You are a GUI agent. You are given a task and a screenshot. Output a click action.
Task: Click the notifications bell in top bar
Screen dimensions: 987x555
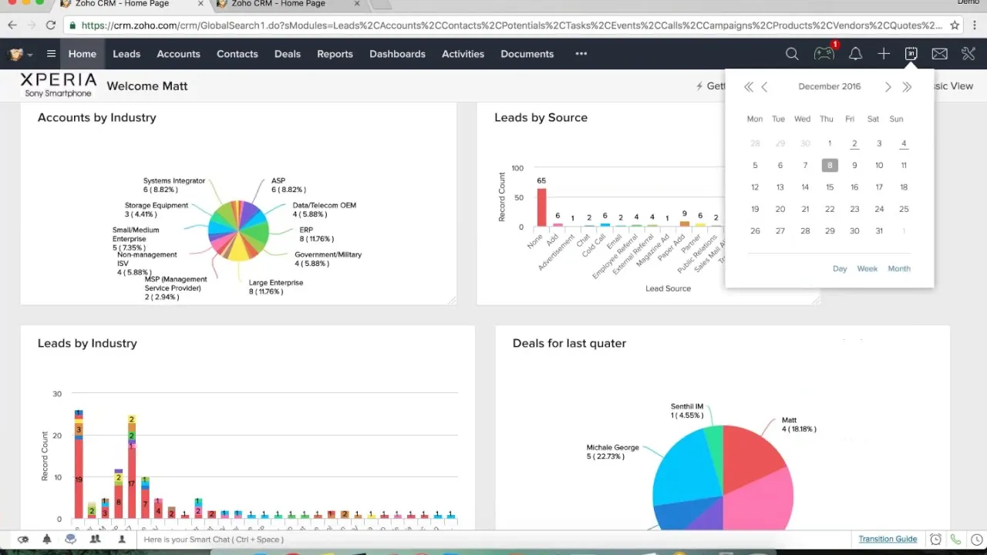pyautogui.click(x=855, y=54)
